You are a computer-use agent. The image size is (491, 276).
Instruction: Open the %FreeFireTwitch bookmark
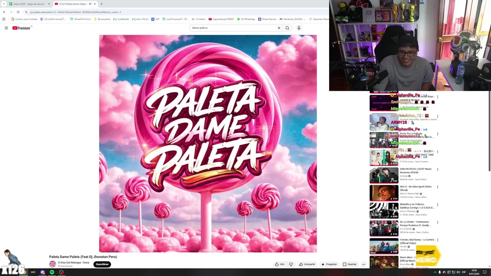coord(80,19)
